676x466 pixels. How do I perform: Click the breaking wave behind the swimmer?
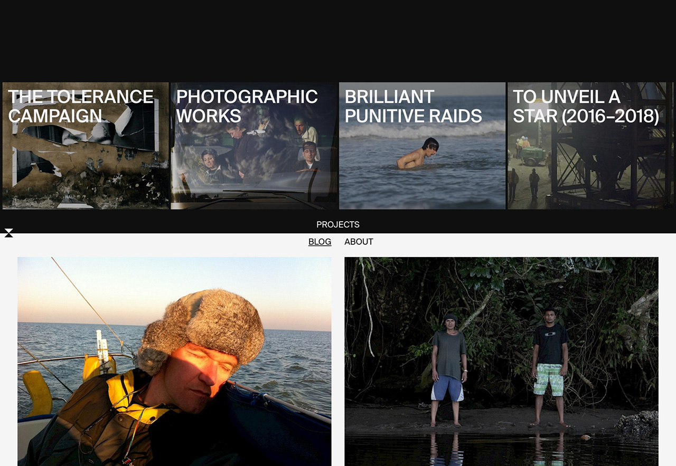pyautogui.click(x=422, y=129)
